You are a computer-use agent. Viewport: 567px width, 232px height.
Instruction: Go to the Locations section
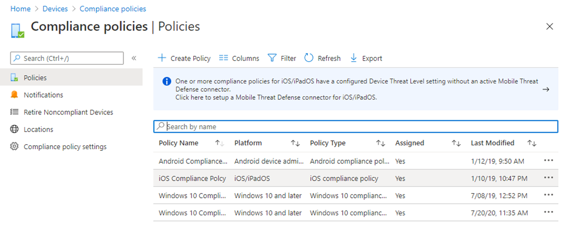[38, 129]
